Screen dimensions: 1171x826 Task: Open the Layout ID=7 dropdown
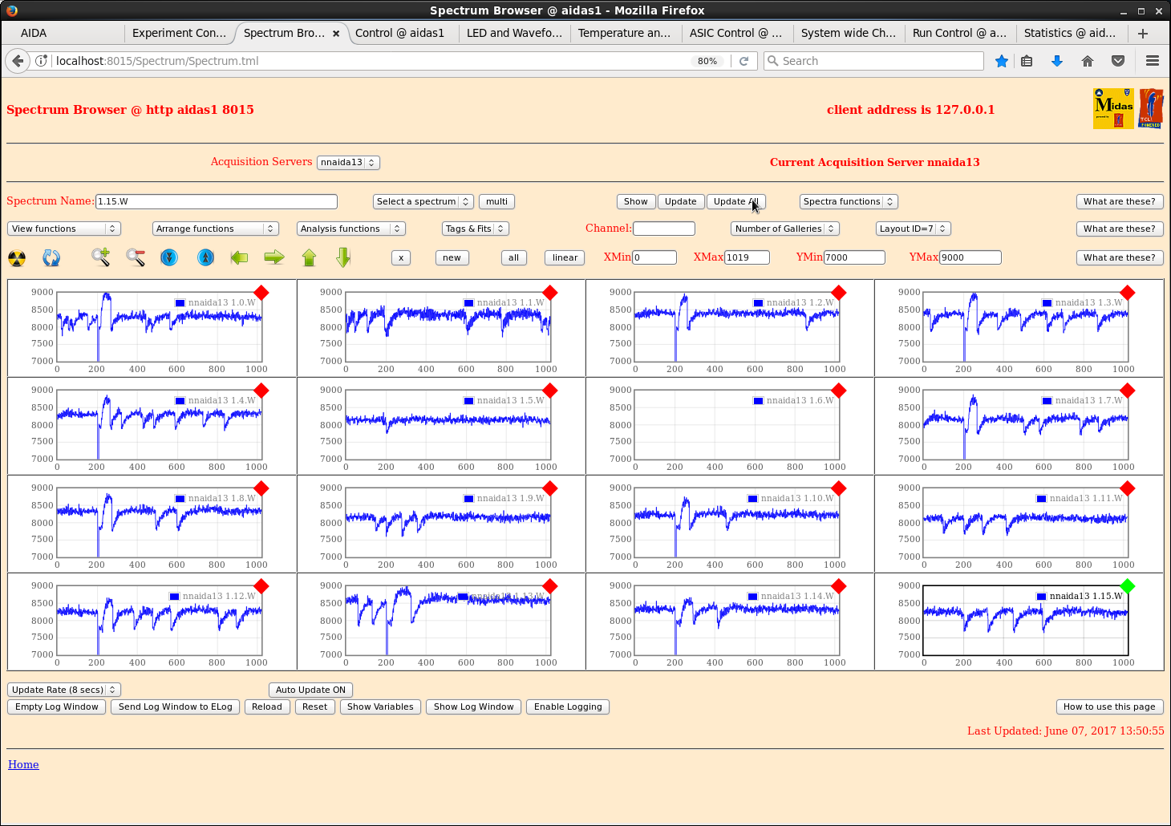914,229
